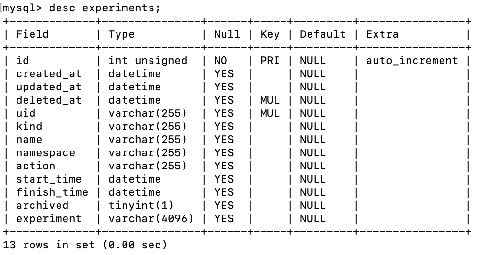This screenshot has width=484, height=255.
Task: Click the PRI key value
Action: tap(270, 61)
